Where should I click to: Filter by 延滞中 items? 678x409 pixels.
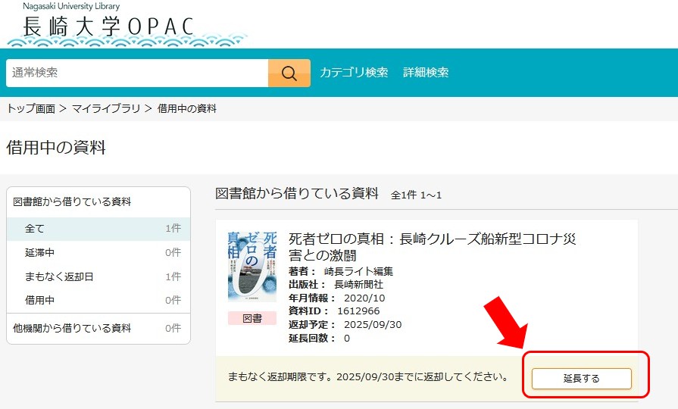point(40,253)
